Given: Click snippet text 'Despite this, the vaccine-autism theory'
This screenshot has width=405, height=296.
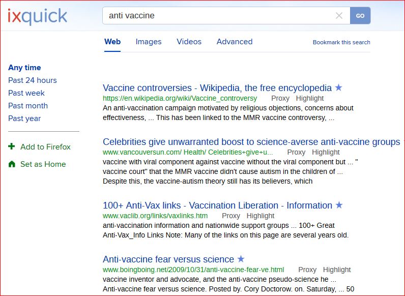Looking at the screenshot, I should [x=164, y=182].
